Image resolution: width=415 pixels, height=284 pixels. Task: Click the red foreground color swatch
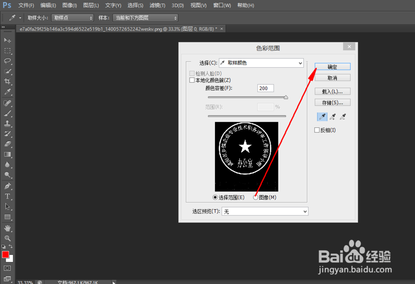[5, 255]
